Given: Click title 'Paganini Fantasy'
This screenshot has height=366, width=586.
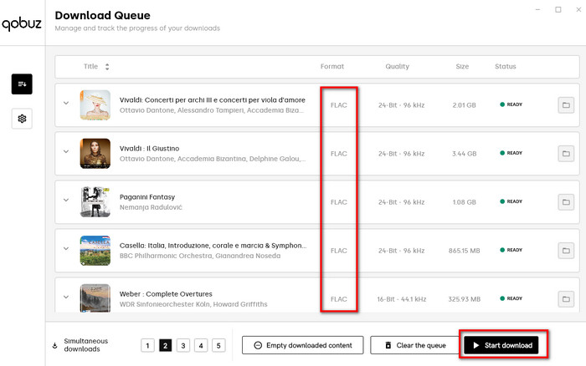Looking at the screenshot, I should click(147, 197).
